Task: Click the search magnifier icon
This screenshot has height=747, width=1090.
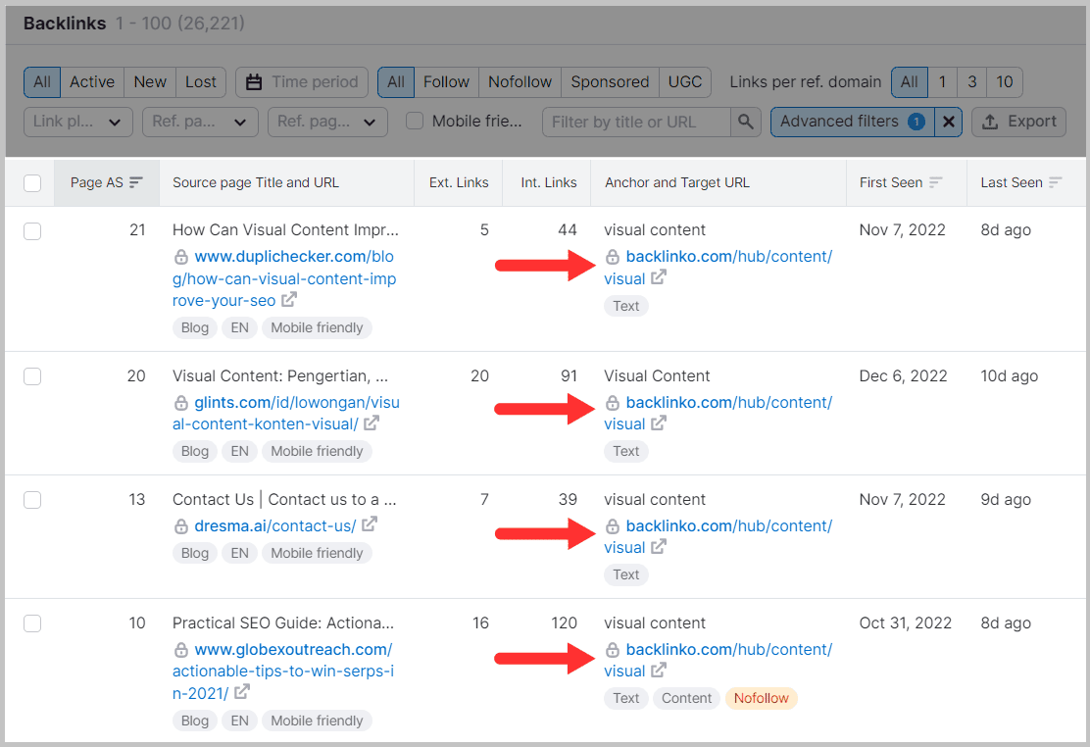Action: coord(746,122)
